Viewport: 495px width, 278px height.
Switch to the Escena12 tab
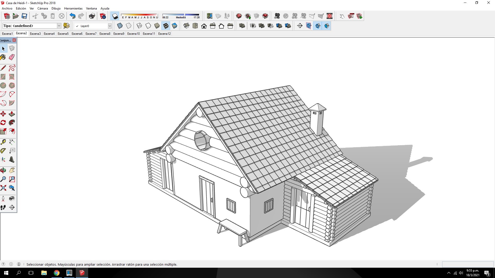pos(164,33)
